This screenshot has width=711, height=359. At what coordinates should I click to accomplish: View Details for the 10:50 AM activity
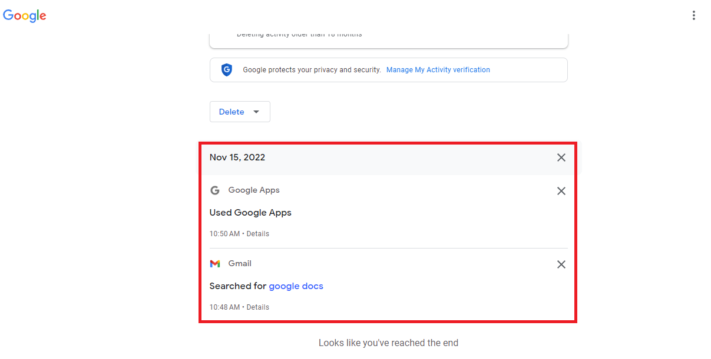257,234
